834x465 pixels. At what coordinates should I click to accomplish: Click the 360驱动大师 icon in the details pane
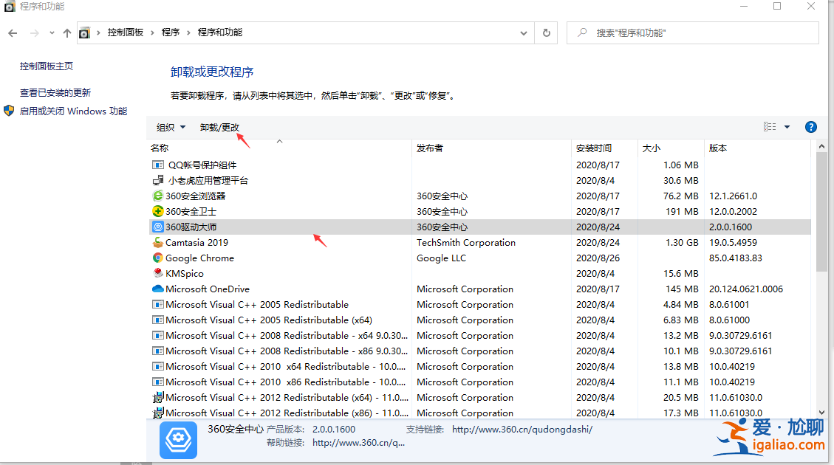pos(178,440)
